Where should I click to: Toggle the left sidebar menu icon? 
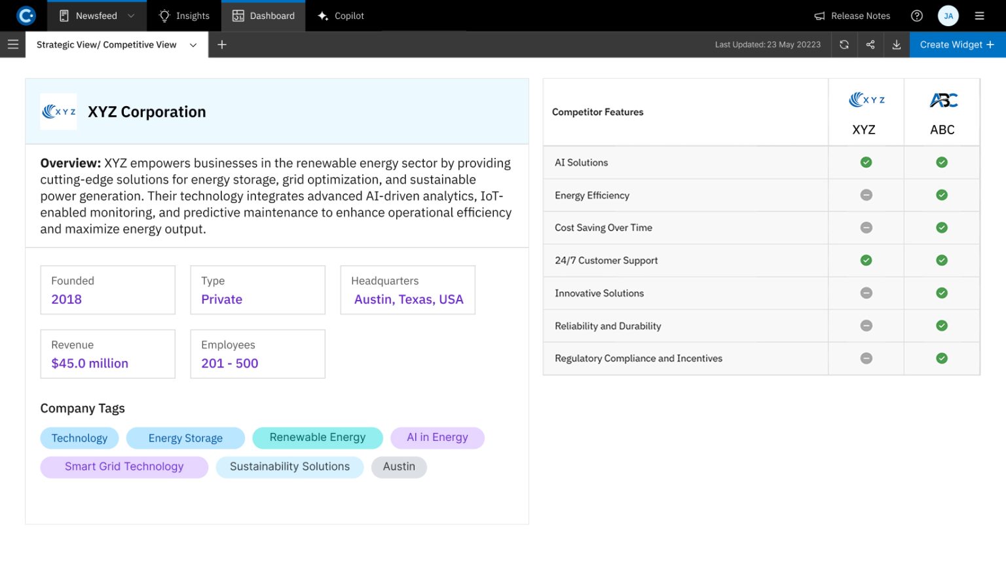pos(13,45)
